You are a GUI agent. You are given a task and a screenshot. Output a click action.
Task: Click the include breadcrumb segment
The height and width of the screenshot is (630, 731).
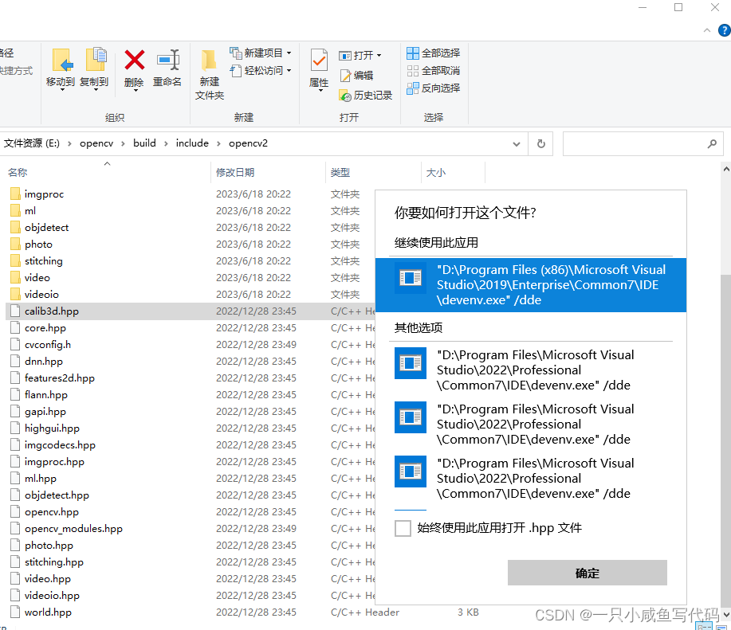pos(192,143)
